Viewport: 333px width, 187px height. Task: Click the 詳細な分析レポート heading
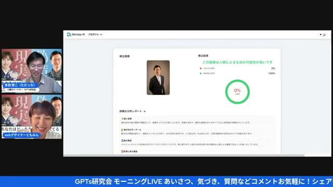point(131,111)
